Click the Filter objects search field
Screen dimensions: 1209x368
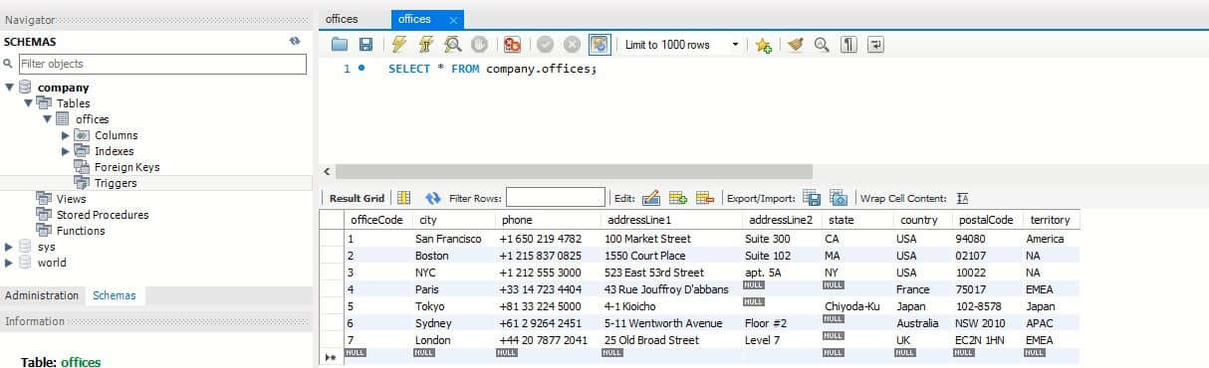click(161, 64)
